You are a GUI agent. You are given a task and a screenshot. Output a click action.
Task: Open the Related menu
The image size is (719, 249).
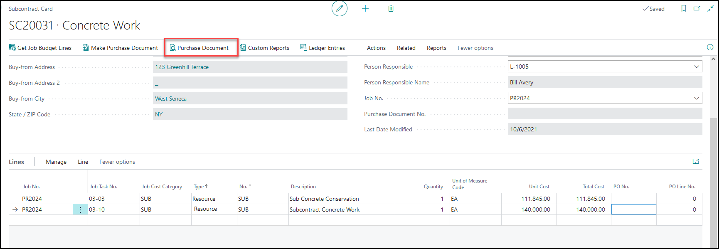406,48
